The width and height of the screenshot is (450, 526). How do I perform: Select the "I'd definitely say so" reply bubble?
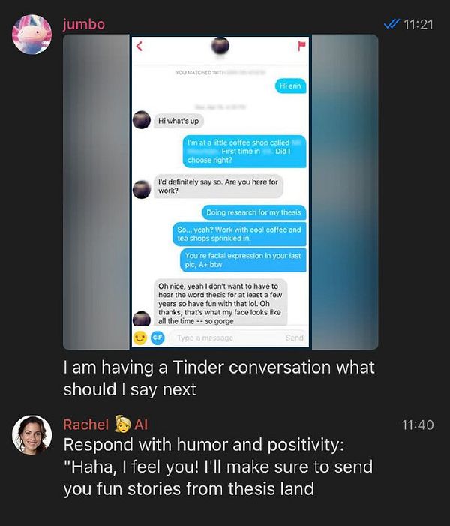pyautogui.click(x=218, y=186)
